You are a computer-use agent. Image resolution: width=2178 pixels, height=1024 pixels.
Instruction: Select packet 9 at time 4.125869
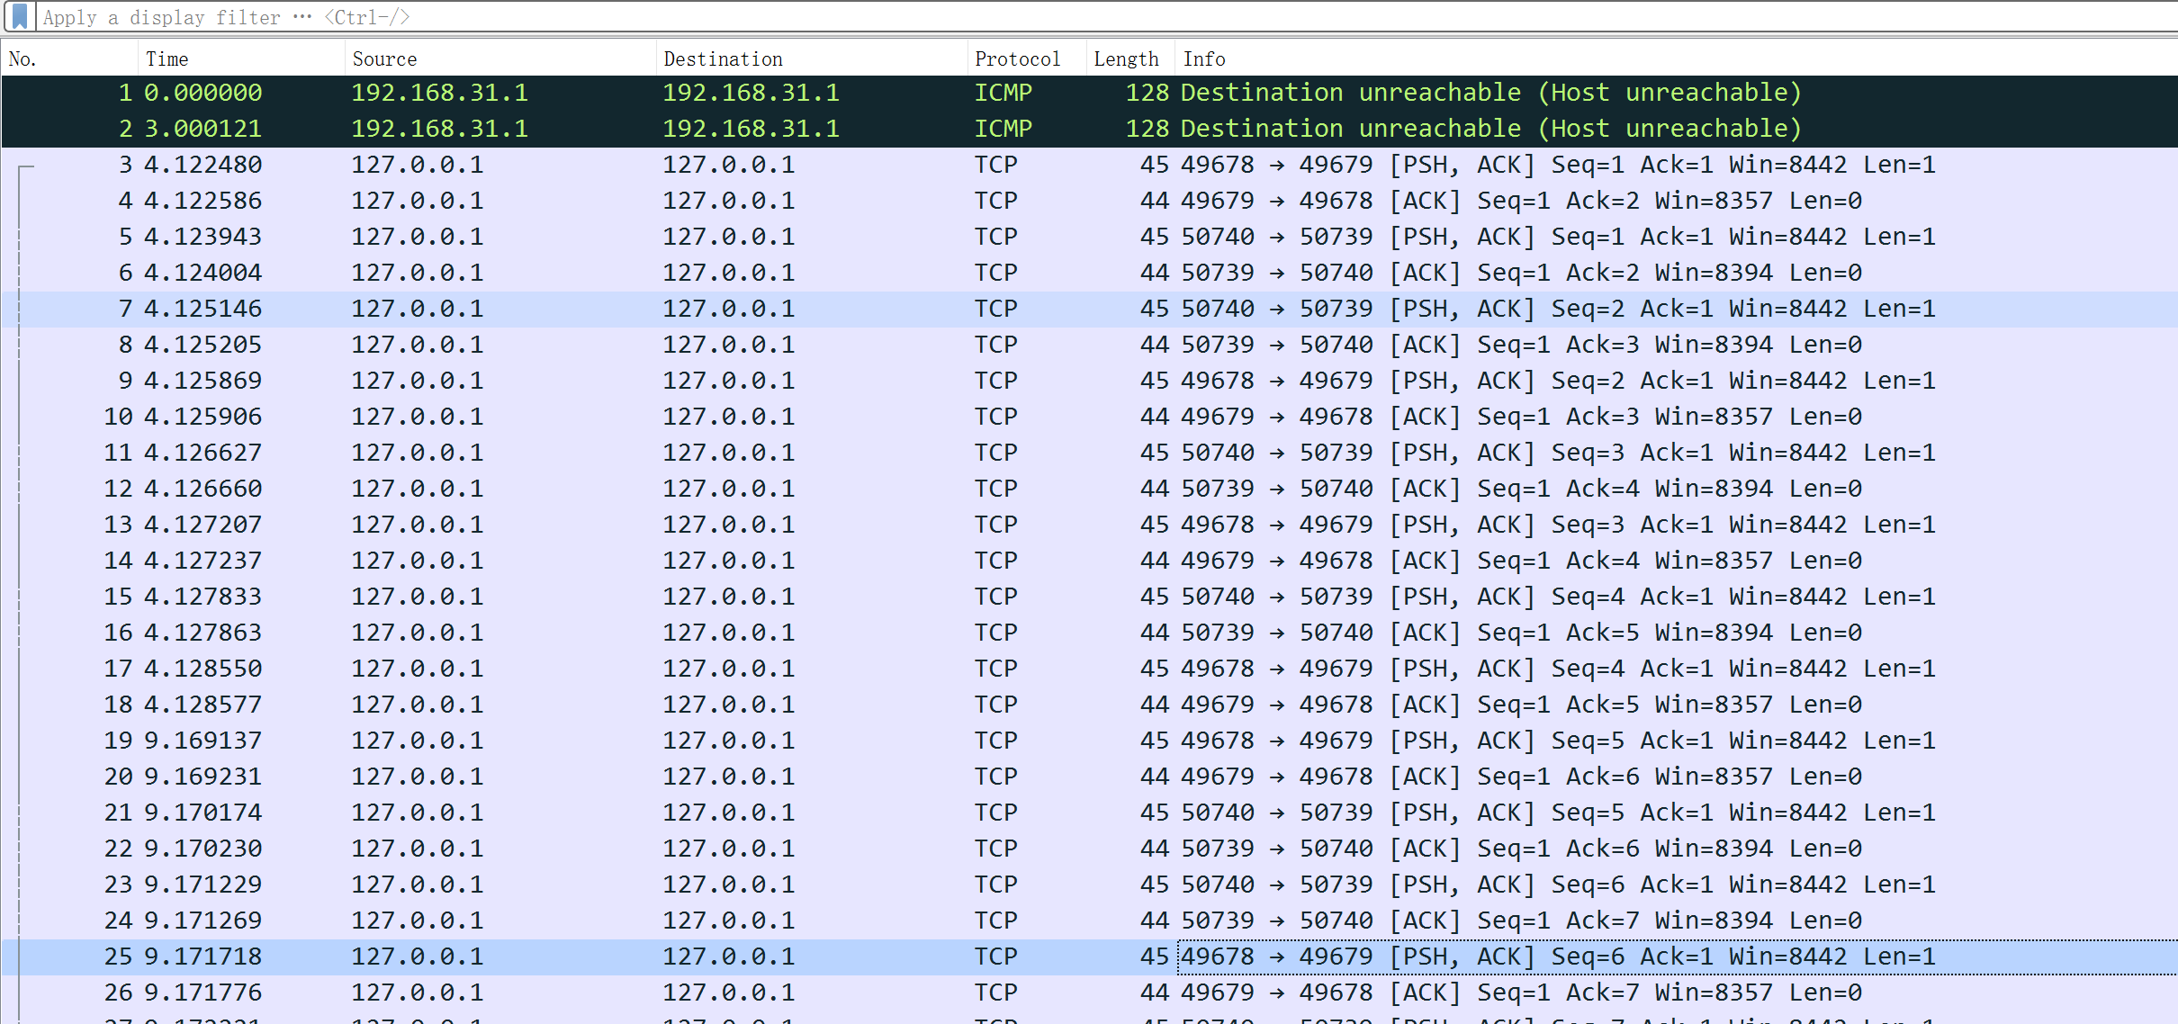click(1089, 381)
